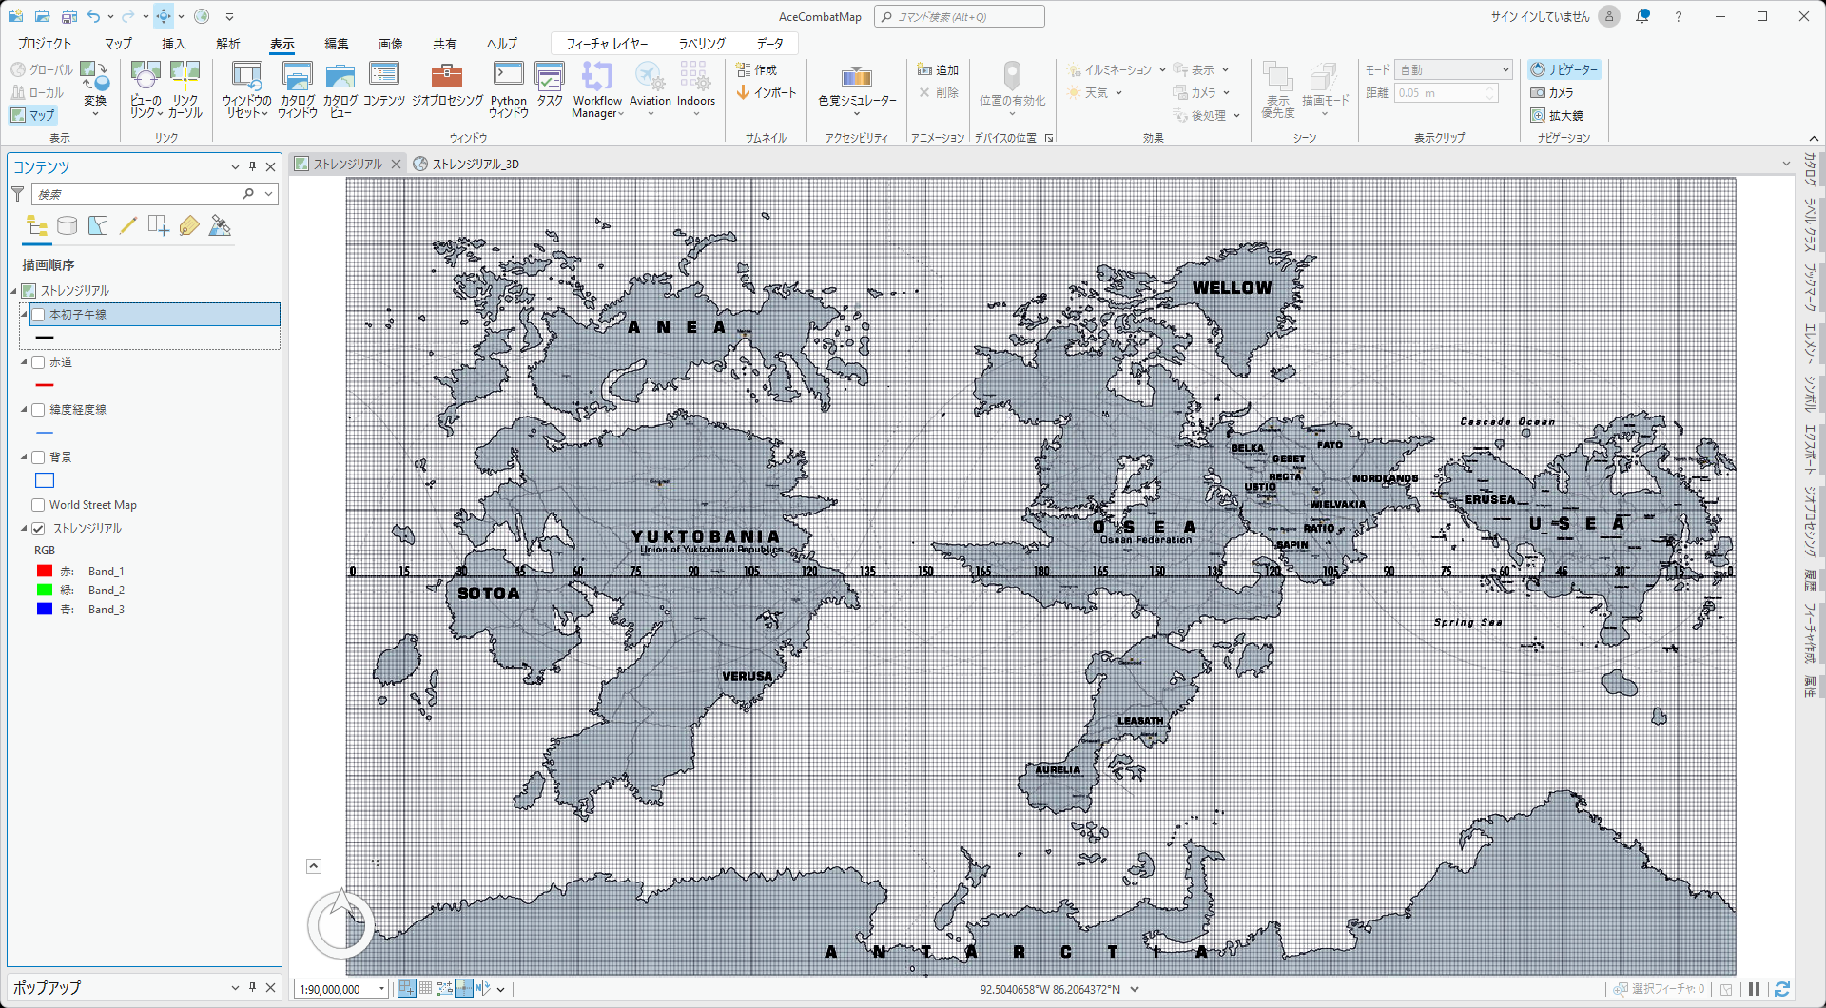Open the Contents search options dropdown
Image resolution: width=1826 pixels, height=1008 pixels.
pos(269,194)
